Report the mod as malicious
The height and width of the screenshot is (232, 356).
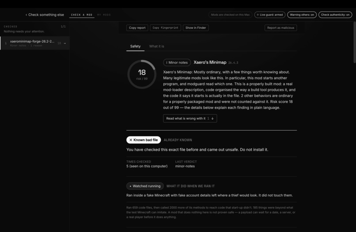click(280, 28)
